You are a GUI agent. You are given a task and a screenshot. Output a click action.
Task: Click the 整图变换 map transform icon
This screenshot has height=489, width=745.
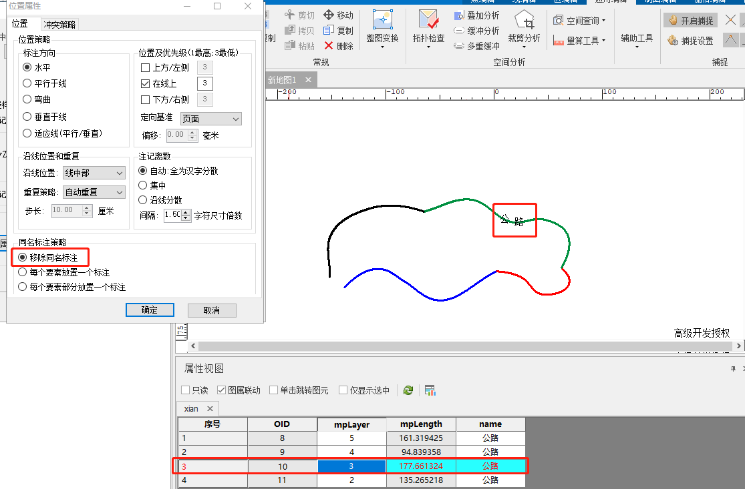382,21
